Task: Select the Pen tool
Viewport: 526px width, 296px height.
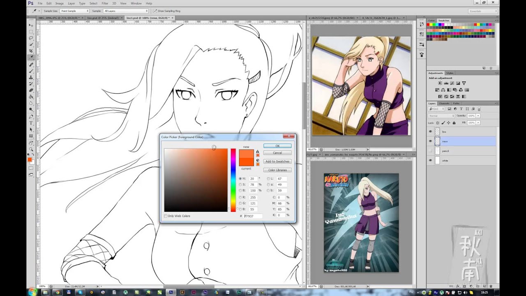Action: click(x=31, y=117)
